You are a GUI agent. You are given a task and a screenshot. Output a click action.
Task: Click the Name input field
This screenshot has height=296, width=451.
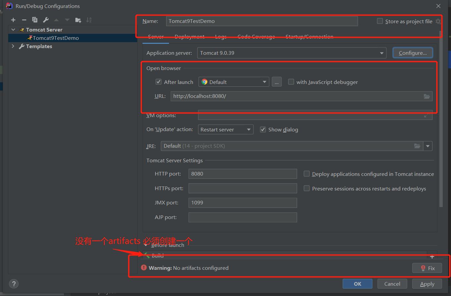262,21
